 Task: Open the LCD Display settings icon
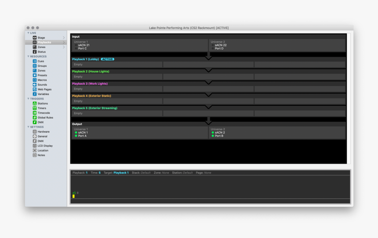click(35, 146)
